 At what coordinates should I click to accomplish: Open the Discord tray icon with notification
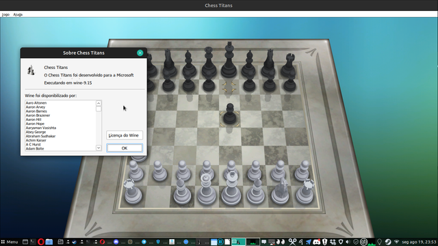point(316,242)
